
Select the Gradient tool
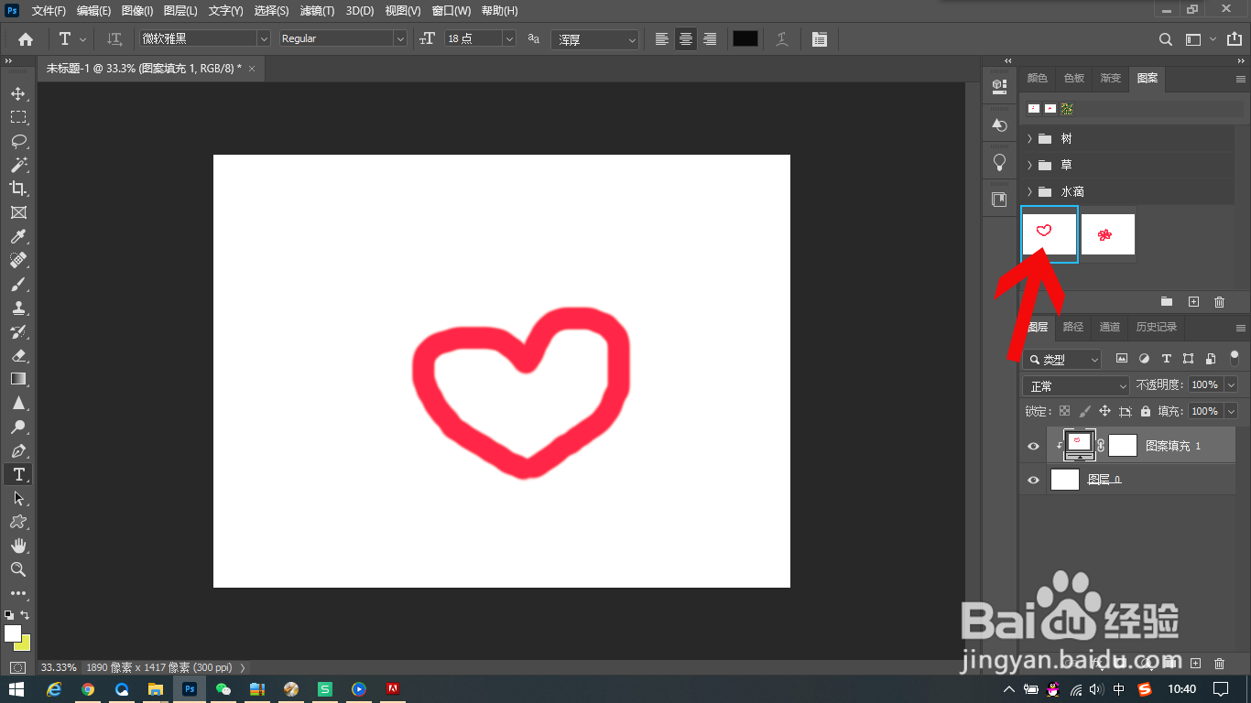[x=18, y=379]
